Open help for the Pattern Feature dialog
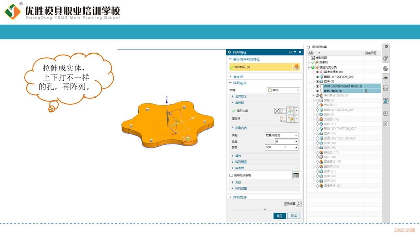 pyautogui.click(x=295, y=52)
